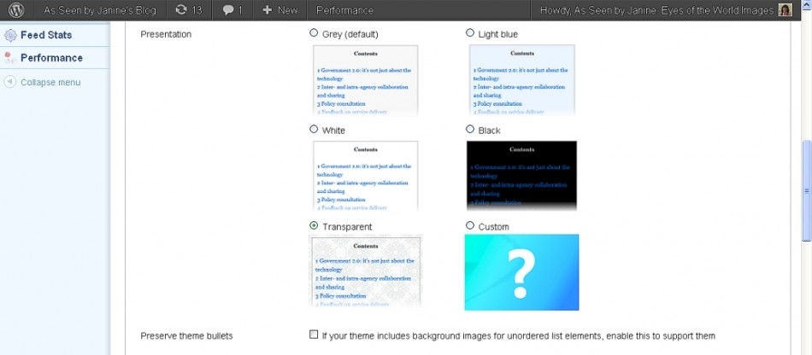This screenshot has height=355, width=812.
Task: Click the Feed Stats sidebar icon
Action: coord(10,35)
